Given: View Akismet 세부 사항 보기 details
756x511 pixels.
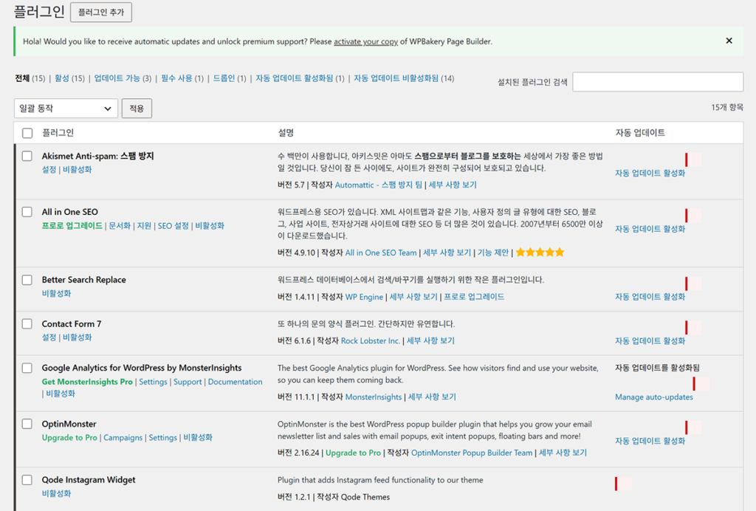Looking at the screenshot, I should pyautogui.click(x=453, y=185).
